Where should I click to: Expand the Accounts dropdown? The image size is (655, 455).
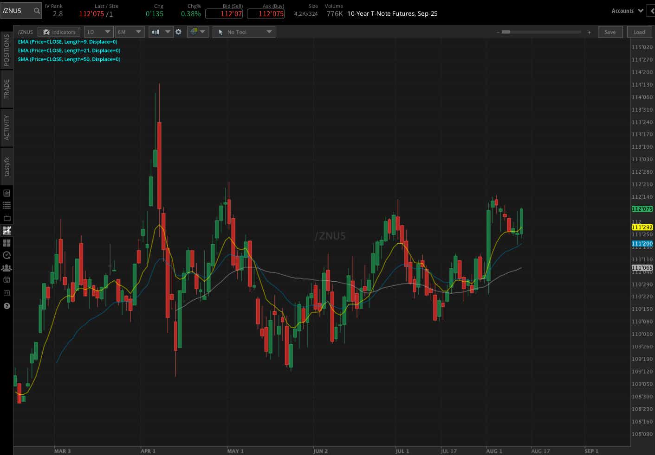(627, 11)
